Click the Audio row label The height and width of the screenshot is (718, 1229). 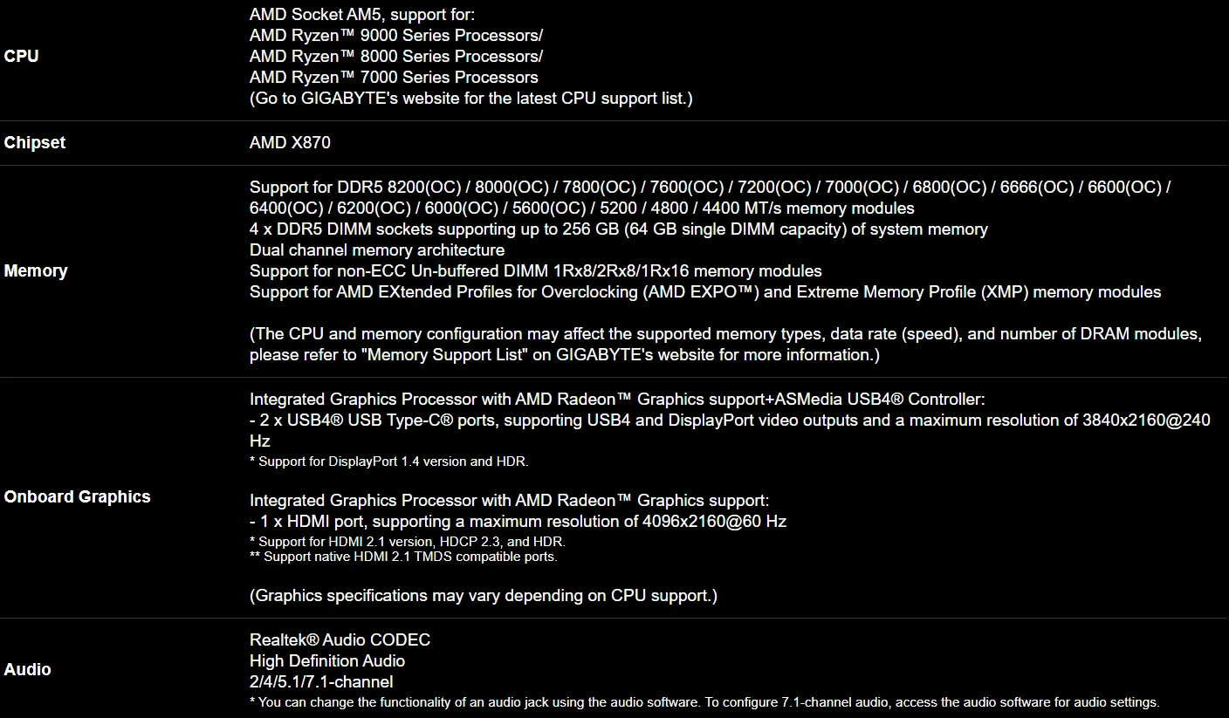[27, 669]
